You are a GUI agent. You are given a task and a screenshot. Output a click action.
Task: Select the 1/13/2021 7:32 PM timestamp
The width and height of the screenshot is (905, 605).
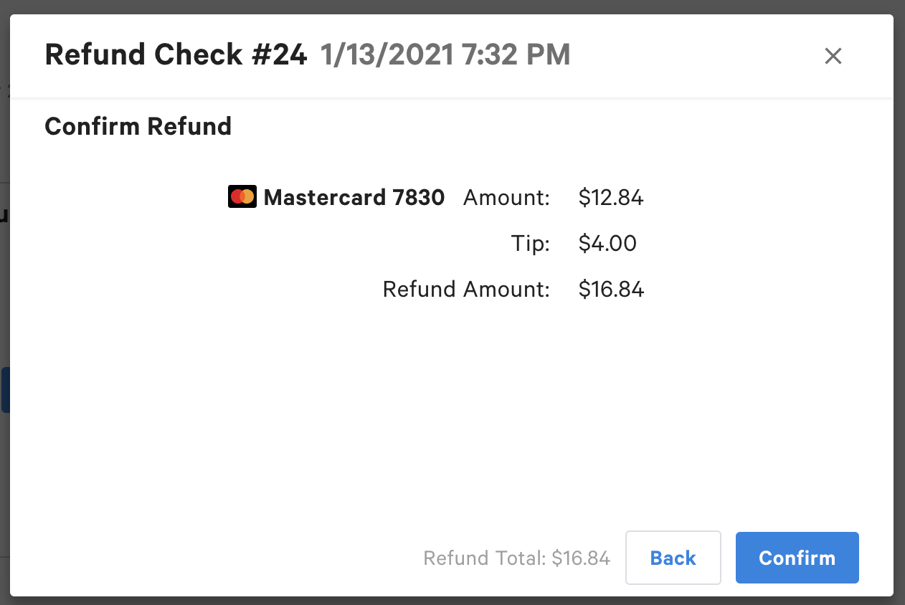point(445,54)
